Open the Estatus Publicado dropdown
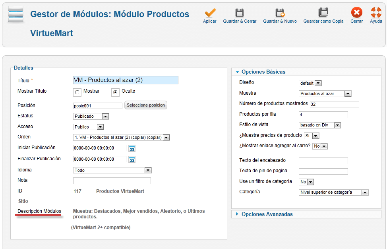This screenshot has width=387, height=249. (91, 117)
